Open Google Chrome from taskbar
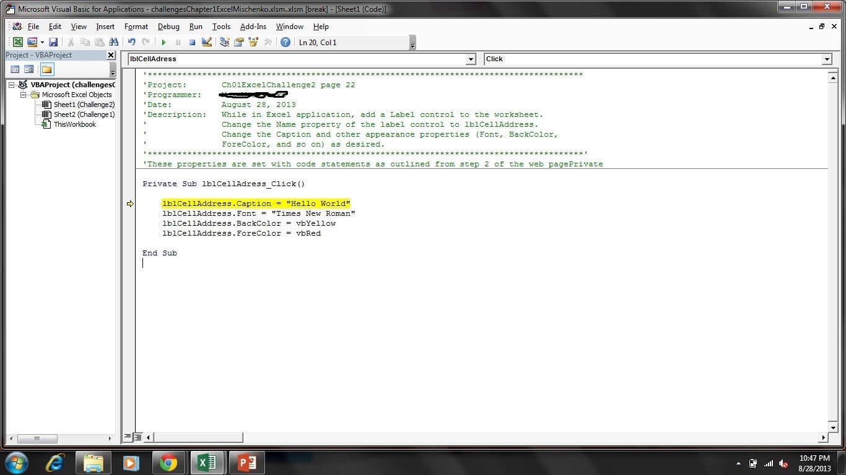This screenshot has width=846, height=475. click(168, 462)
